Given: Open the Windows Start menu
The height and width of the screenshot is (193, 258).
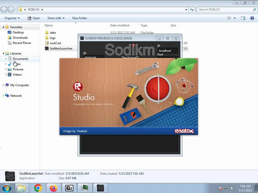Looking at the screenshot, I should (x=7, y=188).
